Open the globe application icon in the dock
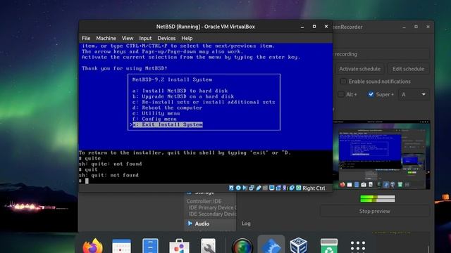Image resolution: width=451 pixels, height=253 pixels. (242, 246)
